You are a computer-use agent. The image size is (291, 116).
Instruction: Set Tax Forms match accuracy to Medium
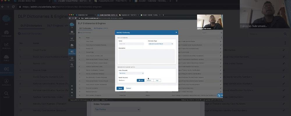[x=149, y=80]
